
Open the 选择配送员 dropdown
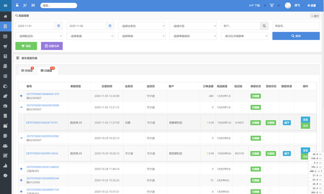pos(39,36)
